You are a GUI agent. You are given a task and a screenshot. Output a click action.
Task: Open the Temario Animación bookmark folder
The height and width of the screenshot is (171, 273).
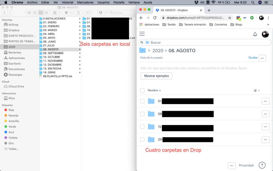point(193,25)
